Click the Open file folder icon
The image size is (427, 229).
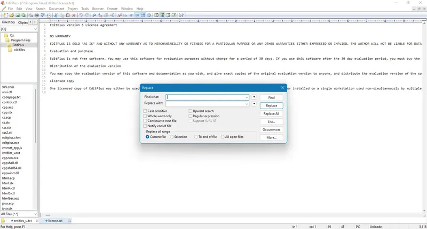pos(11,15)
